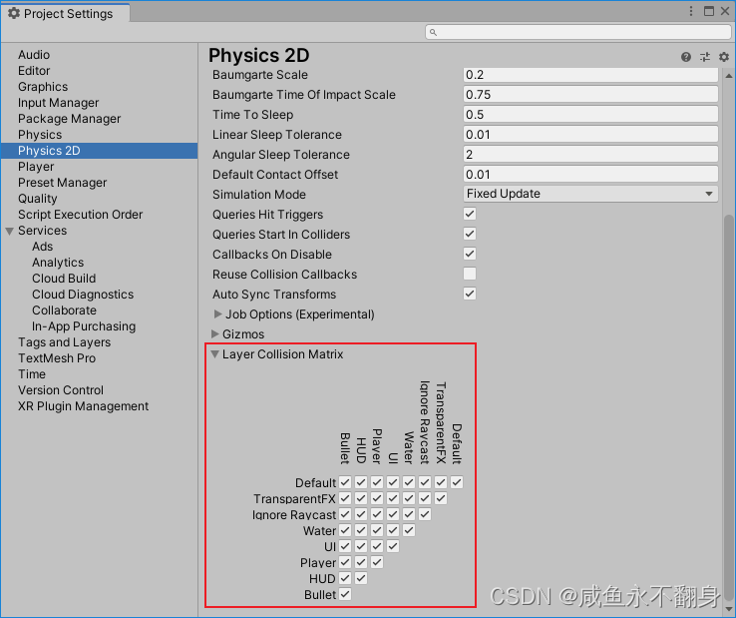Click the Default Contact Offset field

coord(590,175)
